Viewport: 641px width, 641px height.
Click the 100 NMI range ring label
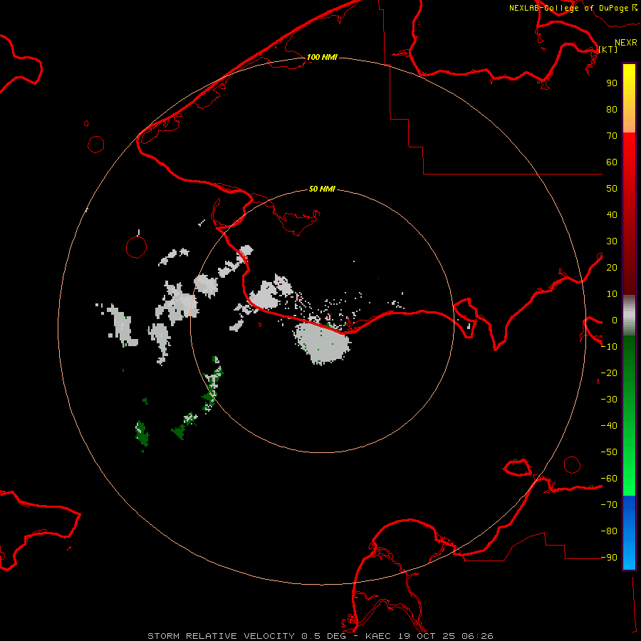pyautogui.click(x=322, y=57)
